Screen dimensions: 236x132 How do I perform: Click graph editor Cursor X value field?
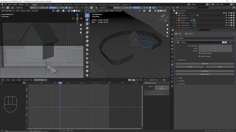[162, 87]
